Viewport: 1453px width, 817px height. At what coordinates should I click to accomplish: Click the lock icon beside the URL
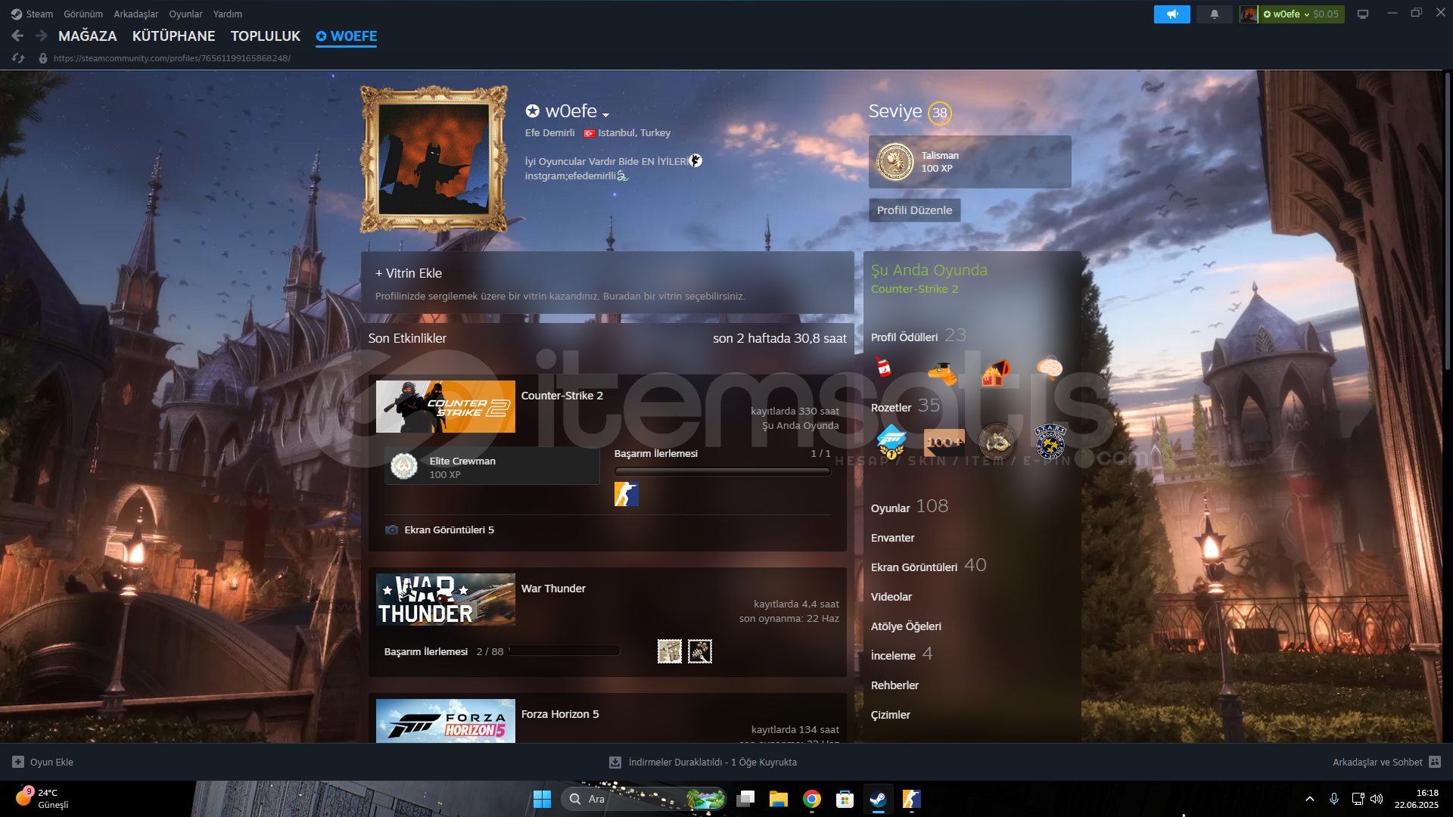coord(43,58)
